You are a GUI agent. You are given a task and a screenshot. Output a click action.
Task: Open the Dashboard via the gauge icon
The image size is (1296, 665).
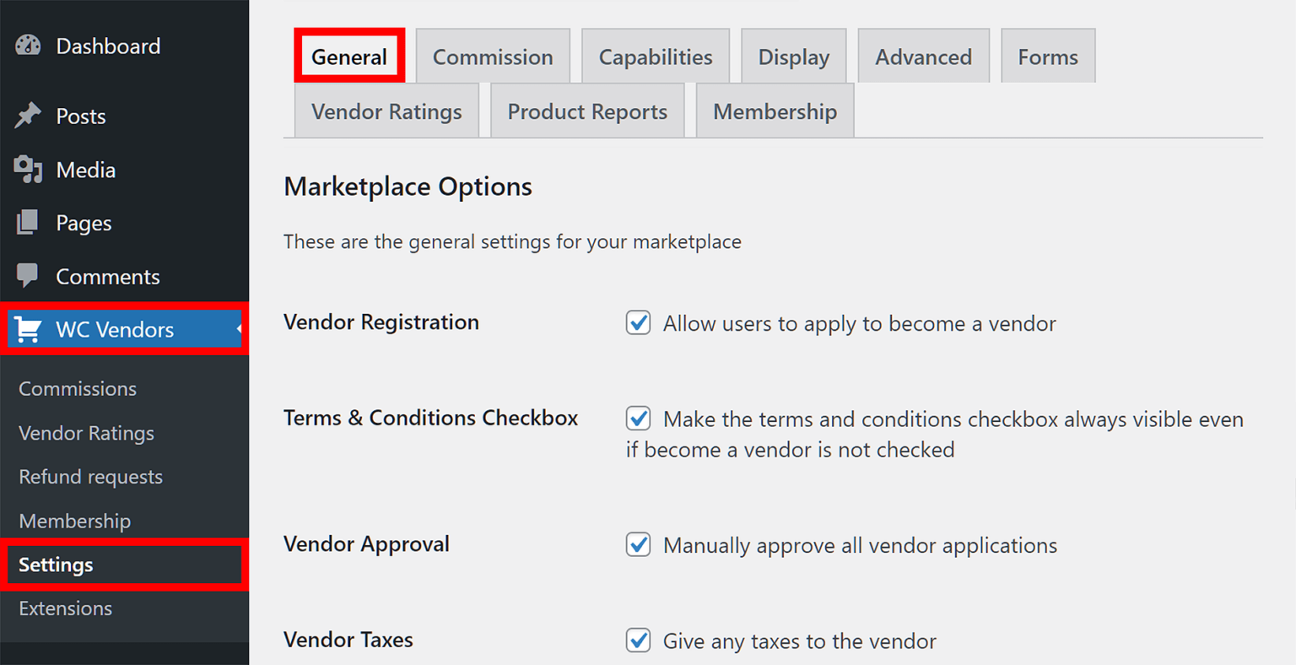click(x=28, y=46)
